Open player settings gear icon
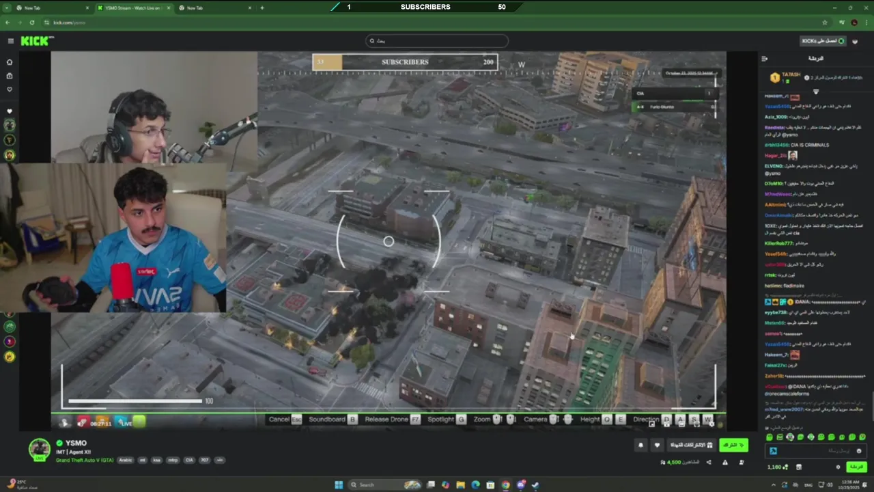 click(712, 424)
